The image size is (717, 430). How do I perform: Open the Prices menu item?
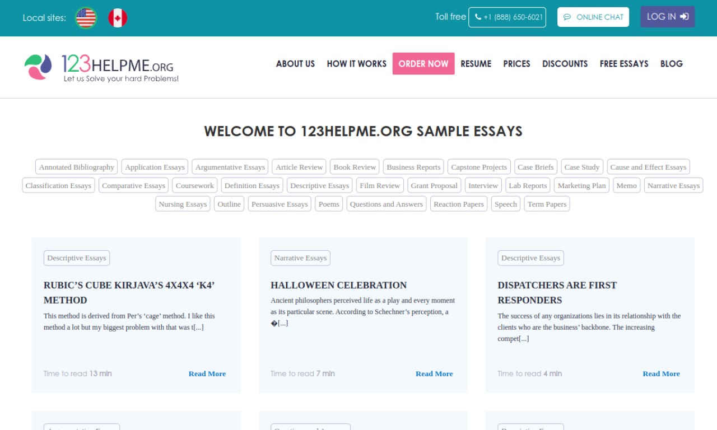click(x=516, y=64)
